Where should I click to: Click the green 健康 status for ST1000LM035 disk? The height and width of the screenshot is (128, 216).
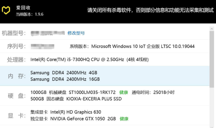124,93
